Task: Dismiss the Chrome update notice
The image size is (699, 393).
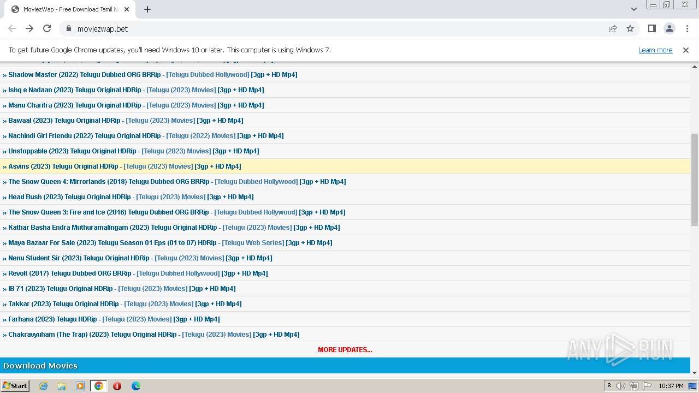Action: (x=686, y=50)
